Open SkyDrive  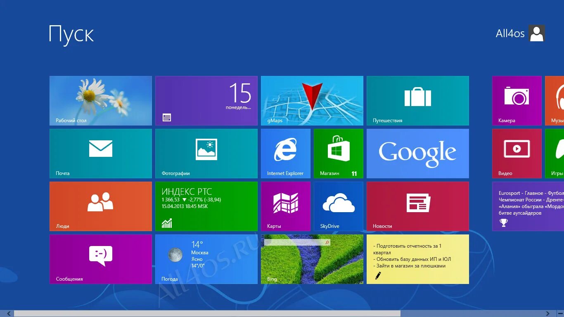tap(338, 206)
